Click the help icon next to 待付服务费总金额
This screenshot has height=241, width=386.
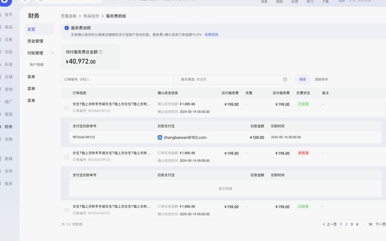[101, 52]
